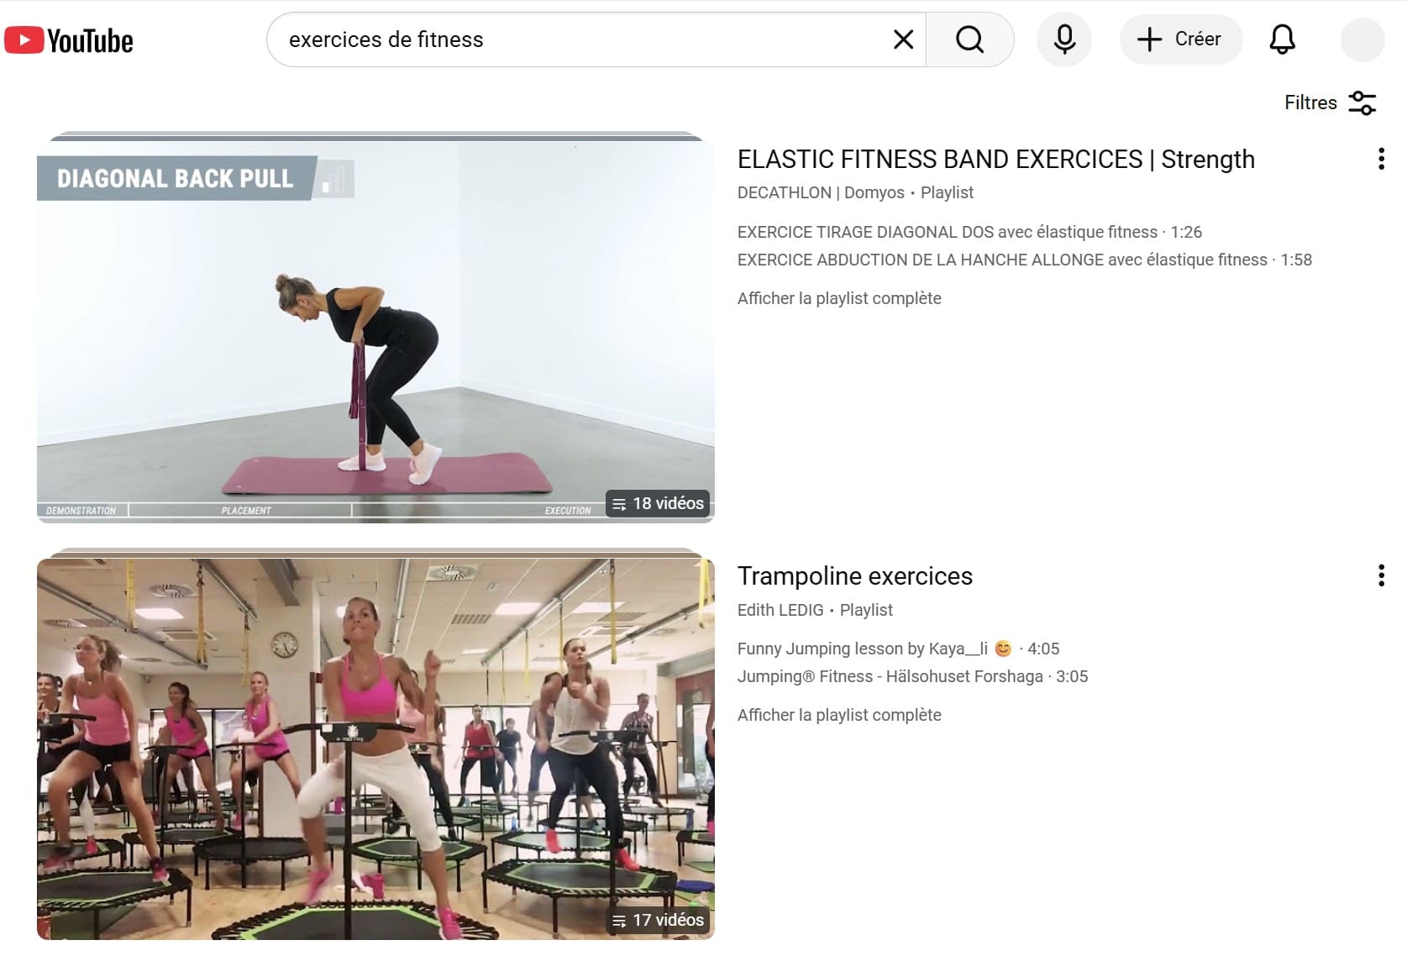Click the magnifying glass search button
The height and width of the screenshot is (956, 1407).
coord(969,39)
